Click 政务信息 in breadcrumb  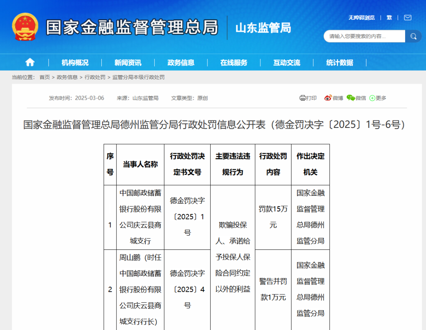pos(67,77)
